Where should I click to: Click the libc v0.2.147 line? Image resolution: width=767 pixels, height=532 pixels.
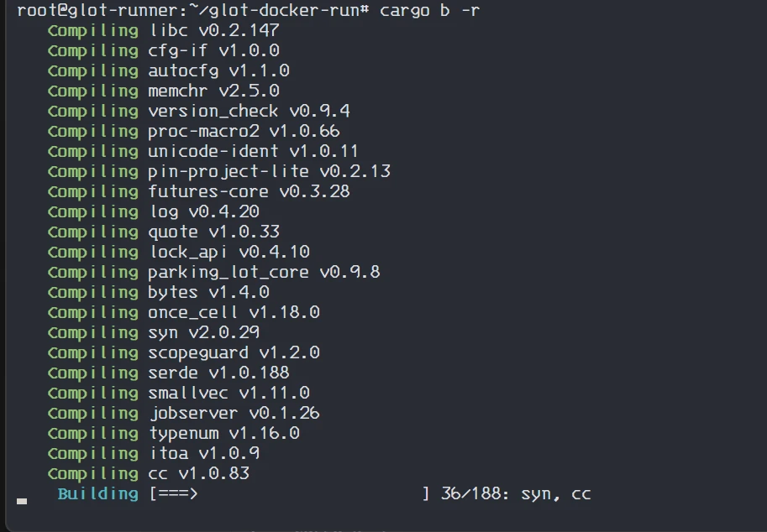pos(163,30)
